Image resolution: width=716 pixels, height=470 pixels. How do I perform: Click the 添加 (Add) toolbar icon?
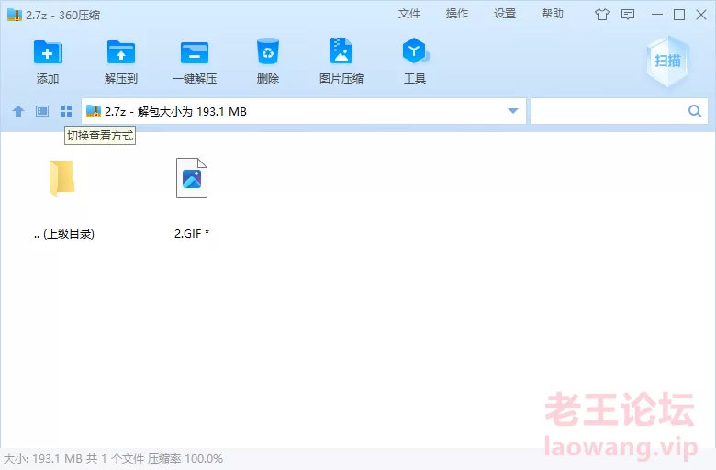pos(48,52)
